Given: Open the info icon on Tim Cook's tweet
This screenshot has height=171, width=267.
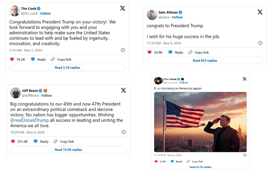Looking at the screenshot, I should (123, 50).
